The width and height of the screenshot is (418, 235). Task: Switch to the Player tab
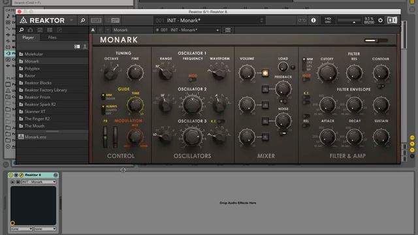click(x=28, y=38)
